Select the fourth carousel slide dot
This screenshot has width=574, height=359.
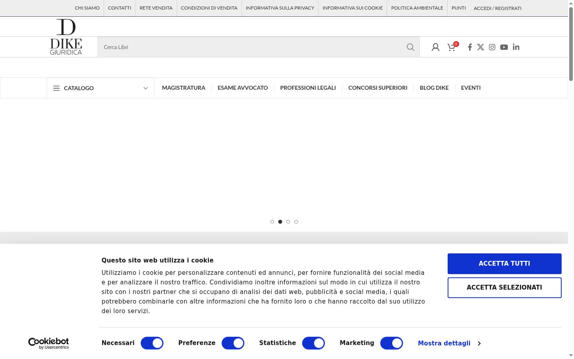[x=296, y=222]
